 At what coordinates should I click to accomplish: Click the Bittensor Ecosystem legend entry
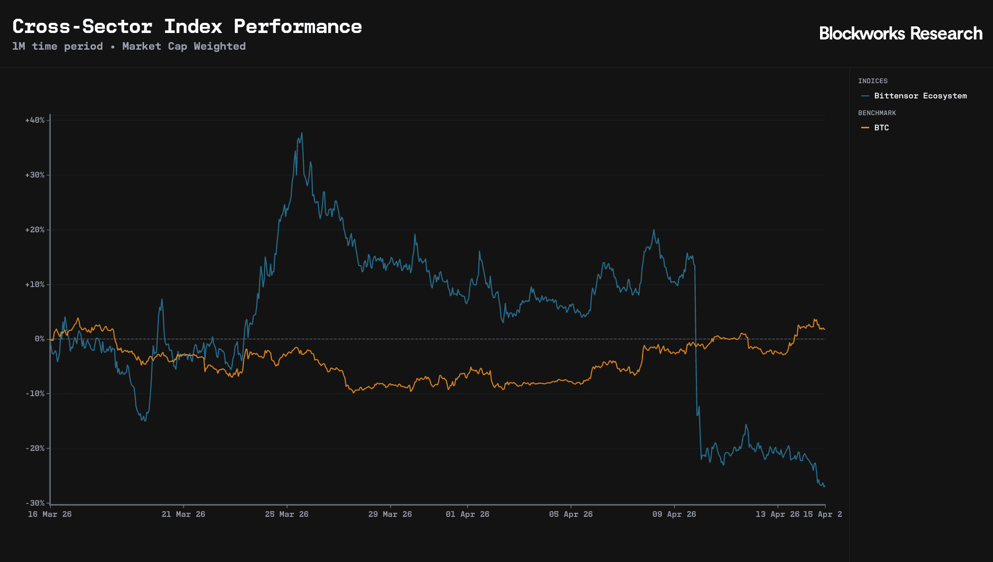(x=914, y=96)
